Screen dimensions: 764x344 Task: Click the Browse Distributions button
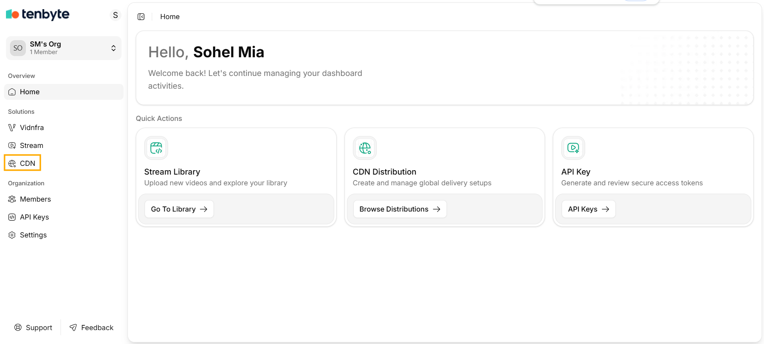[400, 209]
